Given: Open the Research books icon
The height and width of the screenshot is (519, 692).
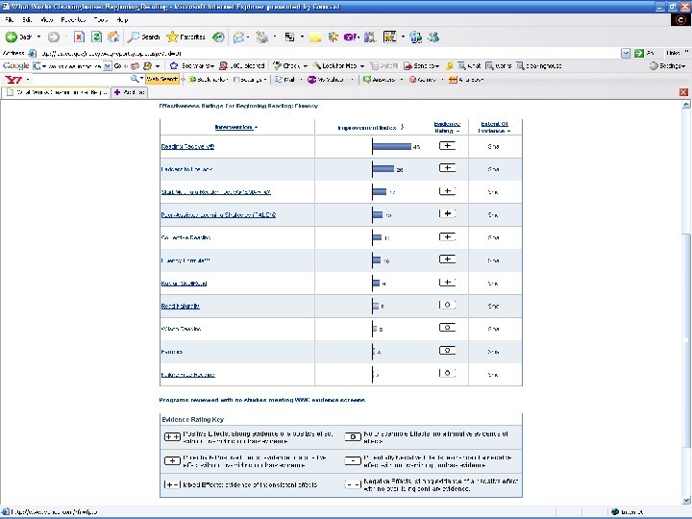Looking at the screenshot, I should coord(370,37).
